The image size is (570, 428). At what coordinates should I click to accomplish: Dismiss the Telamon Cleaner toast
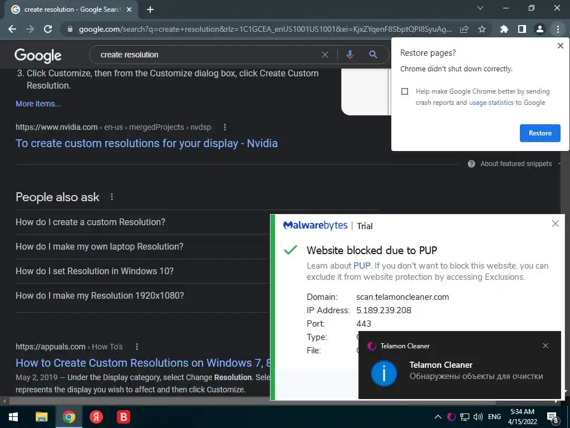[x=546, y=346]
